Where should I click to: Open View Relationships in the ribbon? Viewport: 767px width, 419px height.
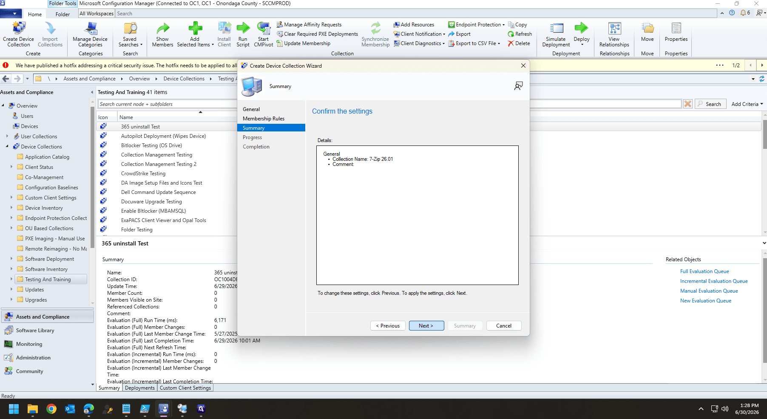614,34
